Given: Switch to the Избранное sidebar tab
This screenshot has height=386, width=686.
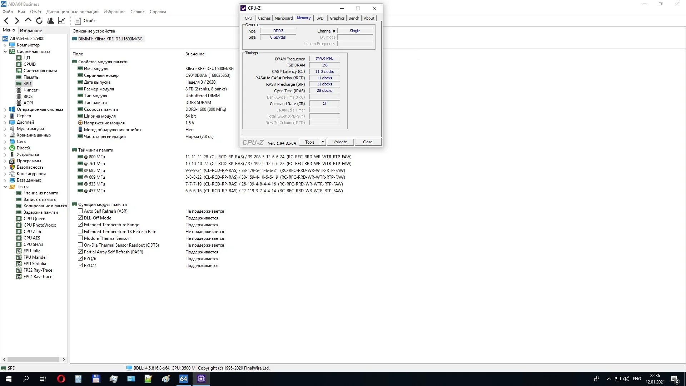Looking at the screenshot, I should point(31,31).
